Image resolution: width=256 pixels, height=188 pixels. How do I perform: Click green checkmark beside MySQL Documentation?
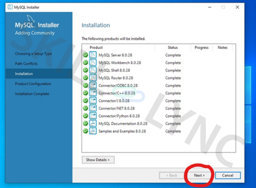coord(85,123)
